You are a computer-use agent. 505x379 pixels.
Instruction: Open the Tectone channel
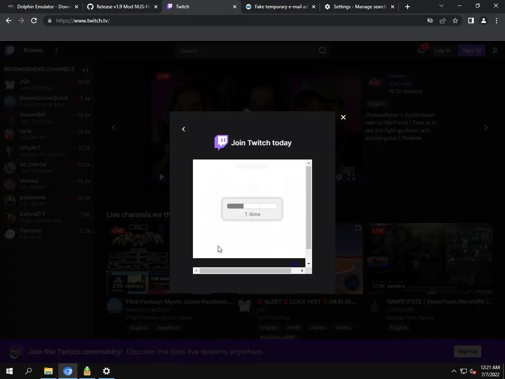point(47,234)
